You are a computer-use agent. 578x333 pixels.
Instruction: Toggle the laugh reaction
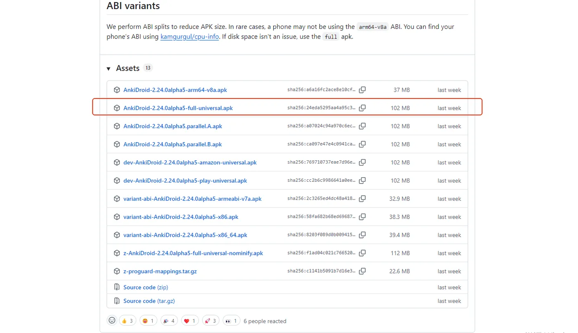(x=148, y=321)
